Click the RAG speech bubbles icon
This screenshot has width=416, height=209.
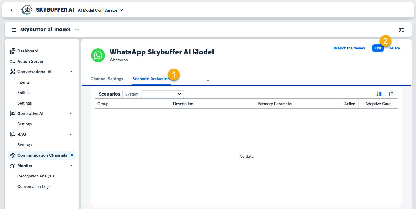[x=12, y=134]
